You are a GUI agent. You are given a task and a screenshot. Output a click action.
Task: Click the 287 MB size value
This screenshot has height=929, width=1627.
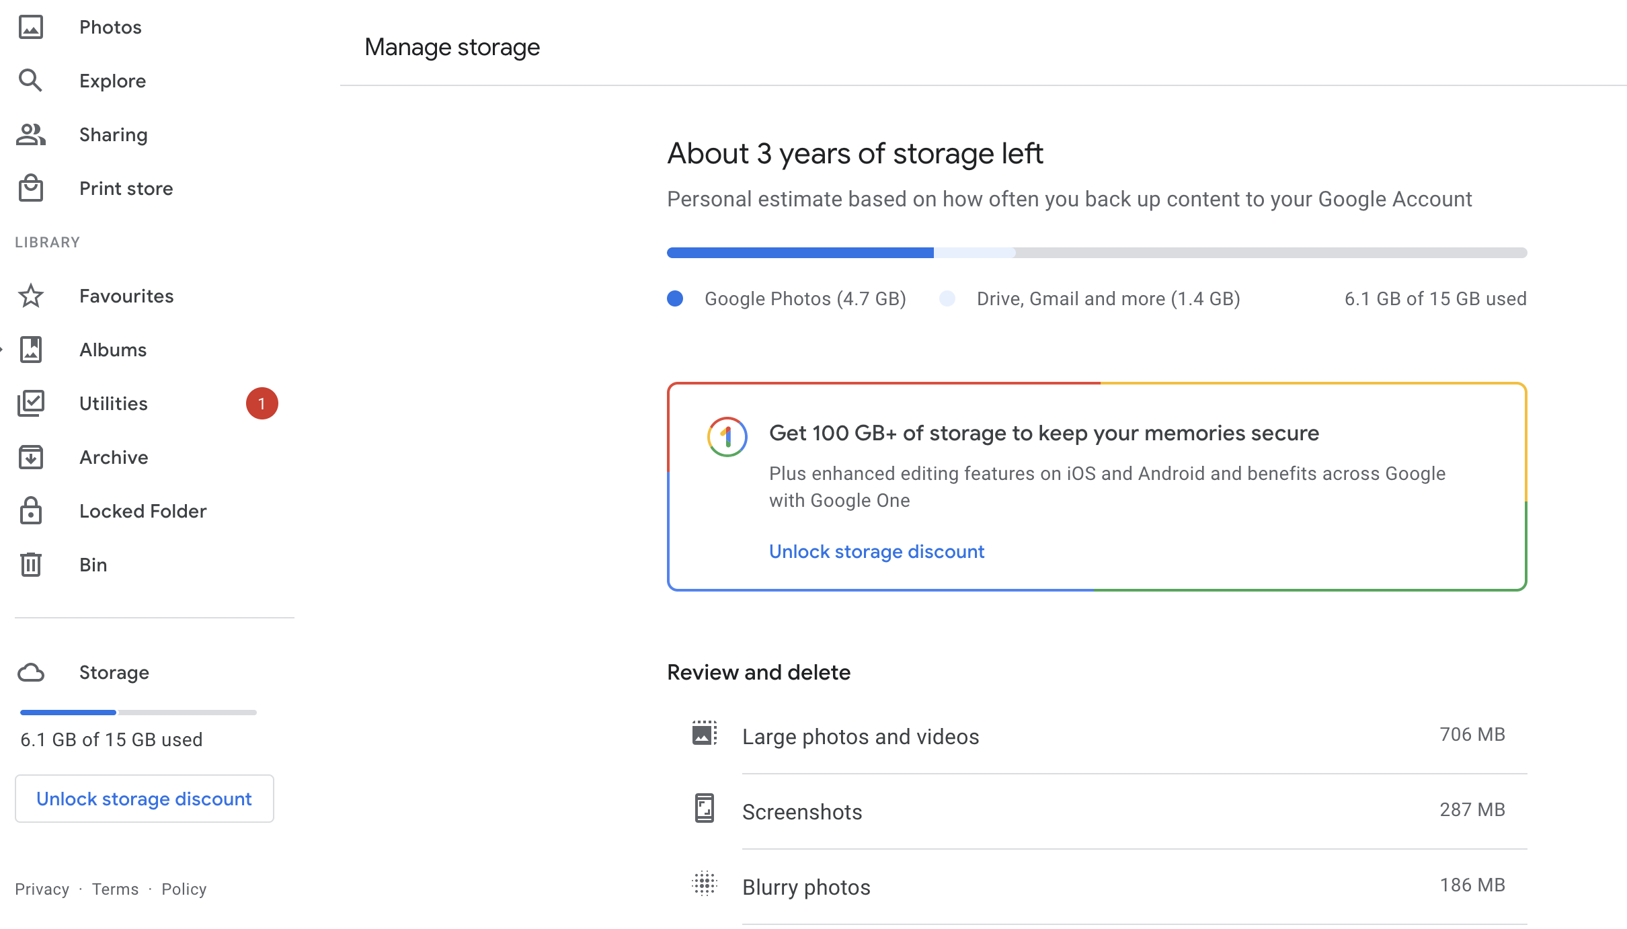click(x=1472, y=809)
